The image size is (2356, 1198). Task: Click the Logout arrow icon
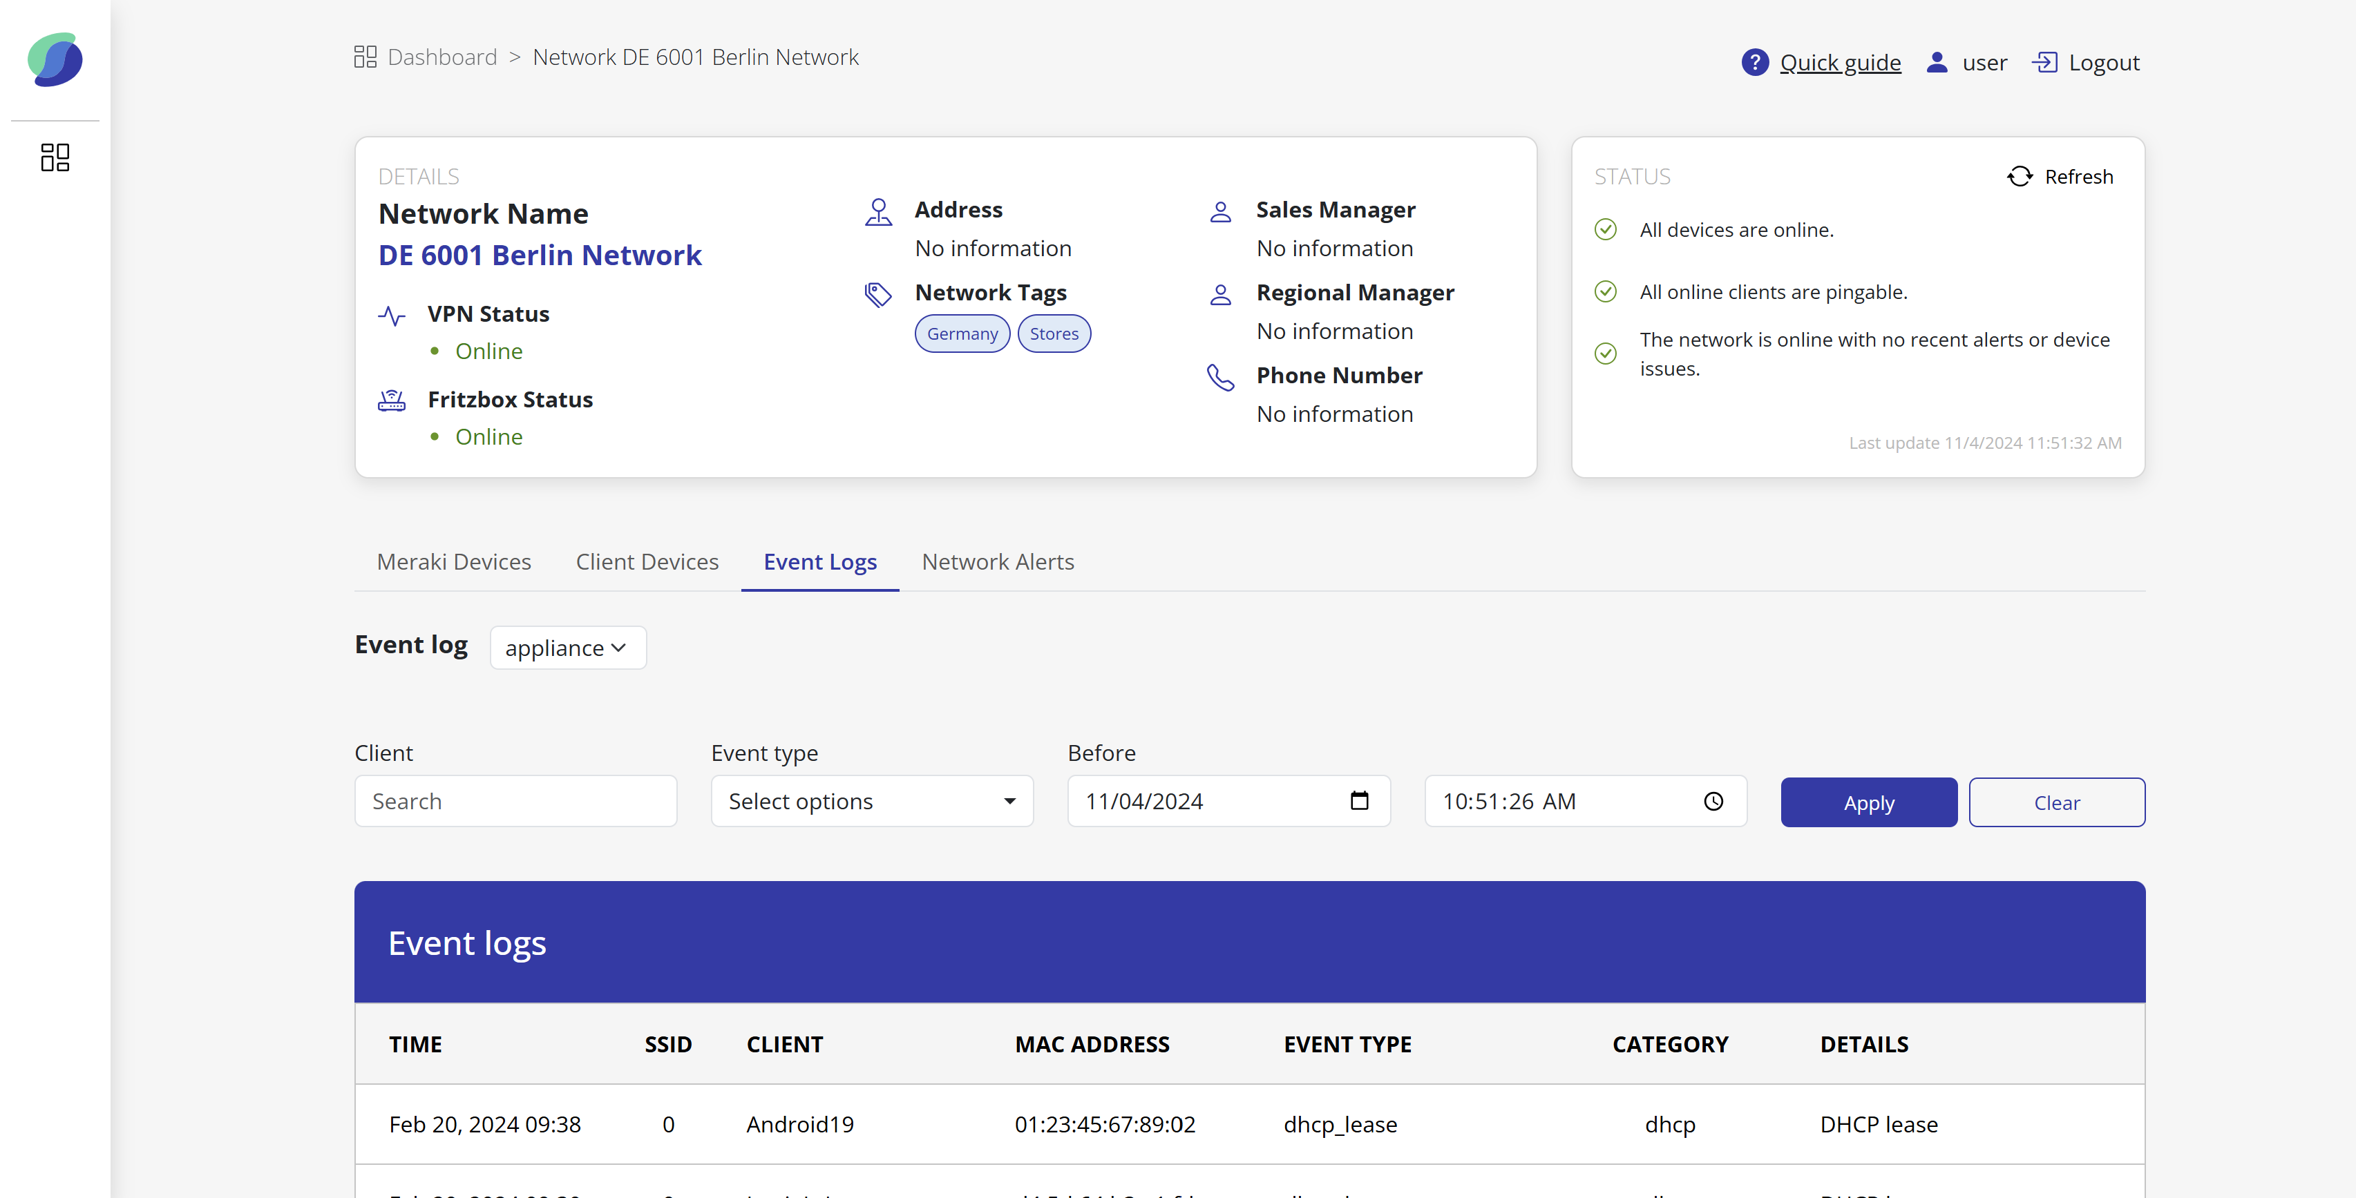[2044, 62]
